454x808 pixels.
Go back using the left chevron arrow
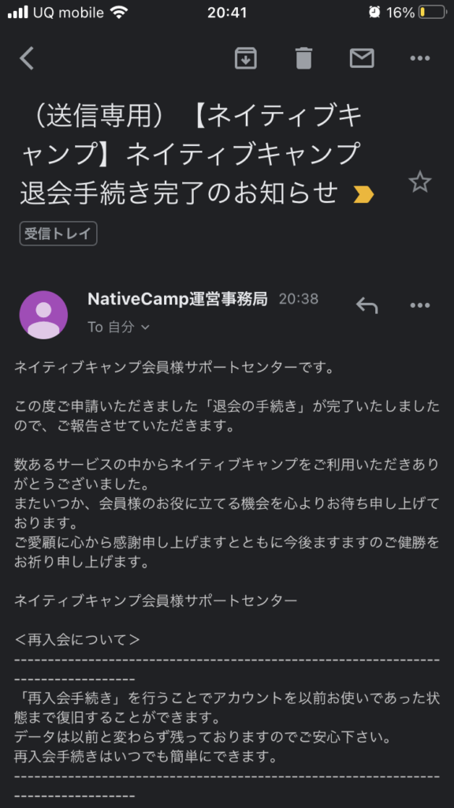[x=27, y=58]
